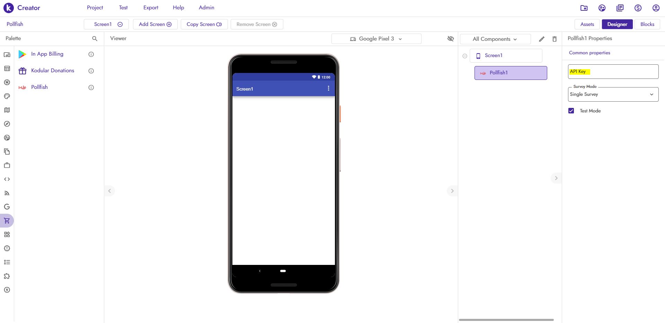Toggle hidden components visibility in Viewer
Image resolution: width=665 pixels, height=323 pixels.
coord(451,39)
